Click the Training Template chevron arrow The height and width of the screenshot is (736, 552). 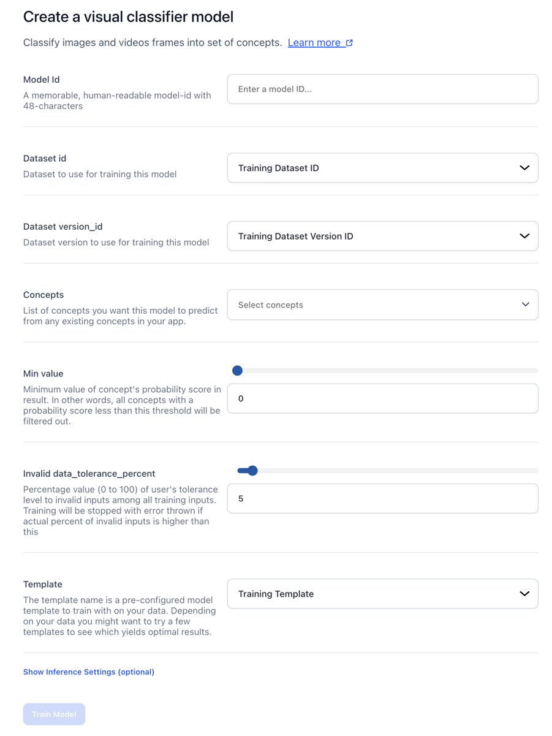pos(524,594)
